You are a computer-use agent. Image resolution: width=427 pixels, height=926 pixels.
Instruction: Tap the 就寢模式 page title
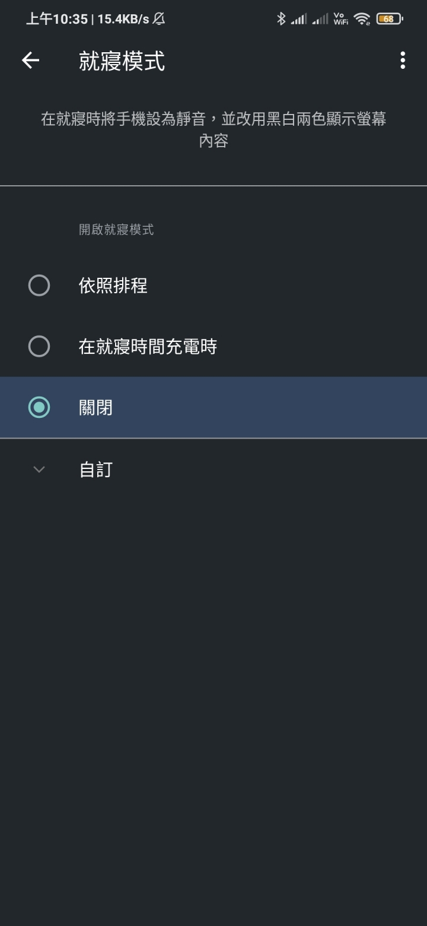(x=122, y=61)
